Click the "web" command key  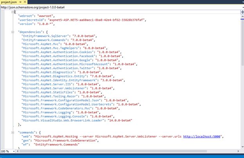[26, 136]
